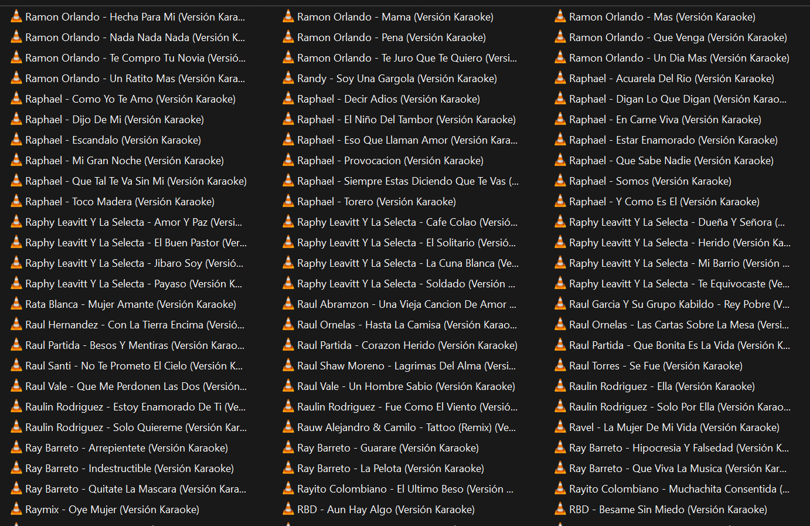Click VLC icon beside Raphael - El Niño Del Tambor
The height and width of the screenshot is (526, 810).
click(288, 120)
